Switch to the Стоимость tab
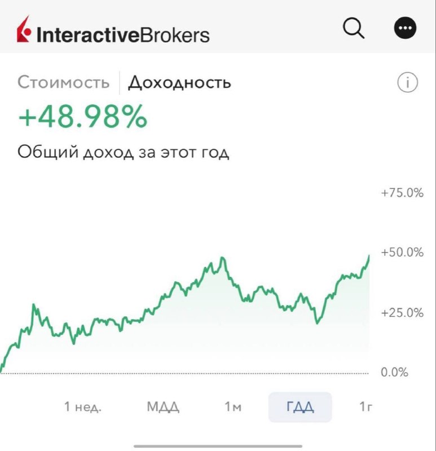Screen dimensions: 436x451 (x=64, y=82)
